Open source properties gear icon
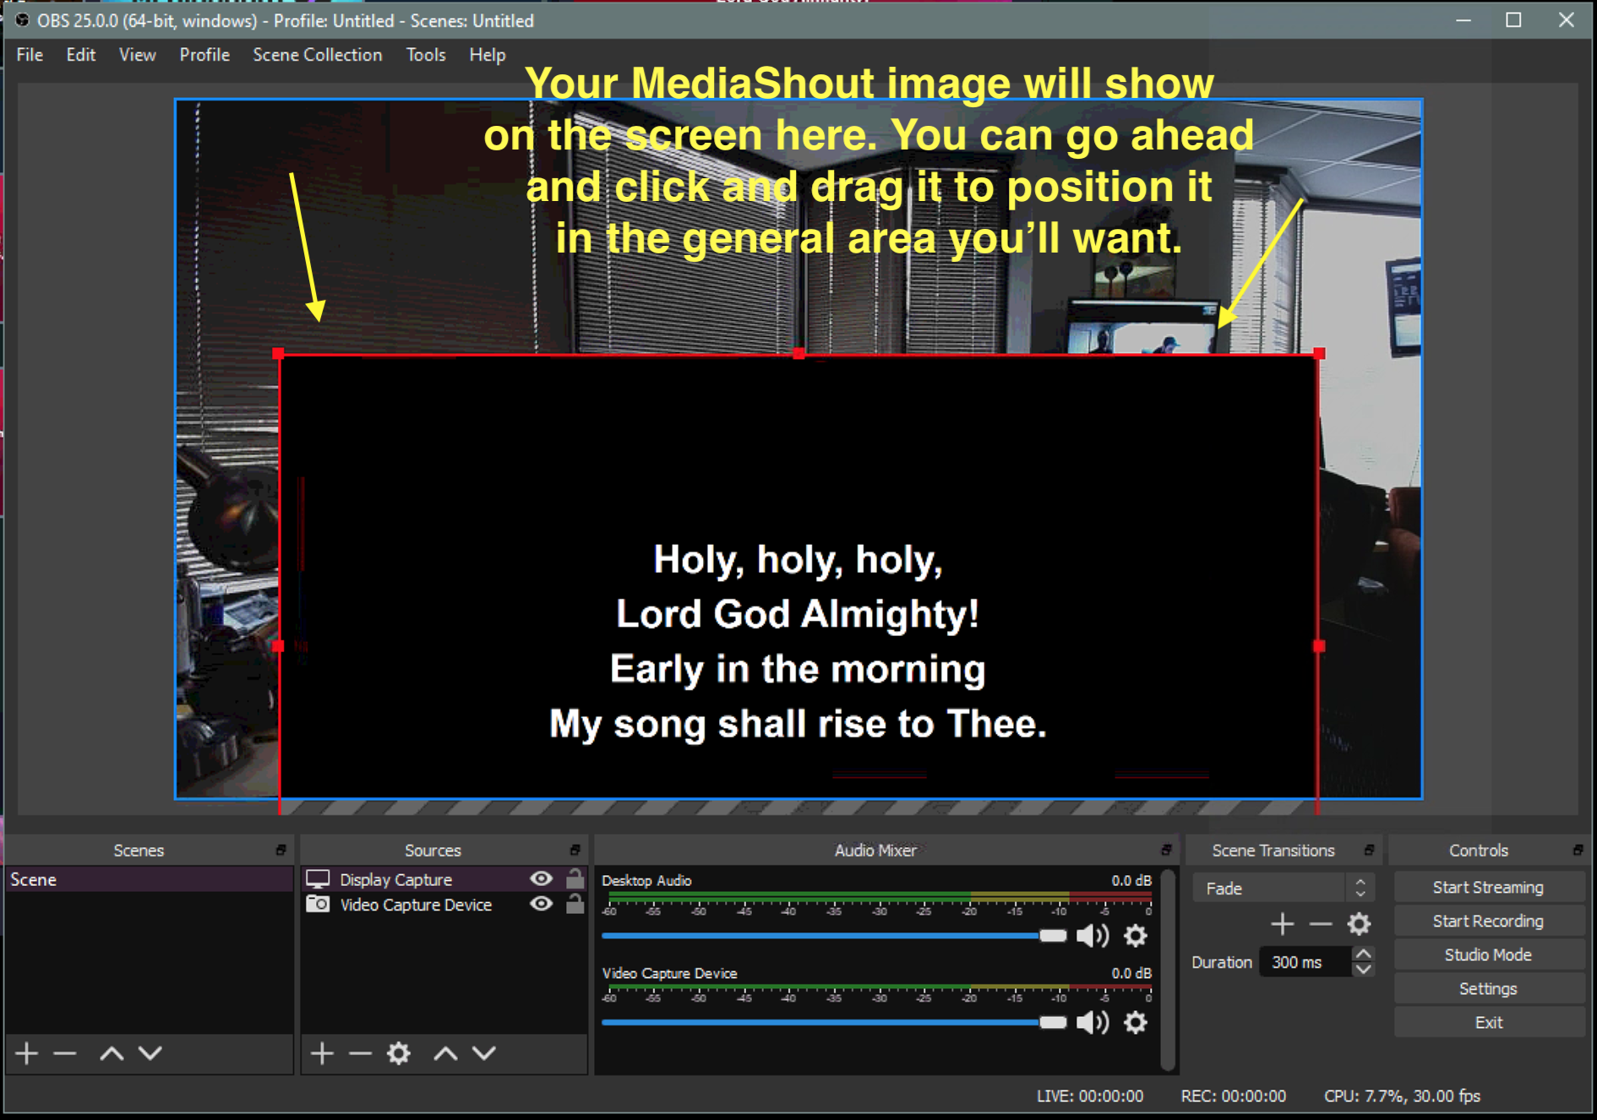Viewport: 1597px width, 1120px height. click(399, 1053)
